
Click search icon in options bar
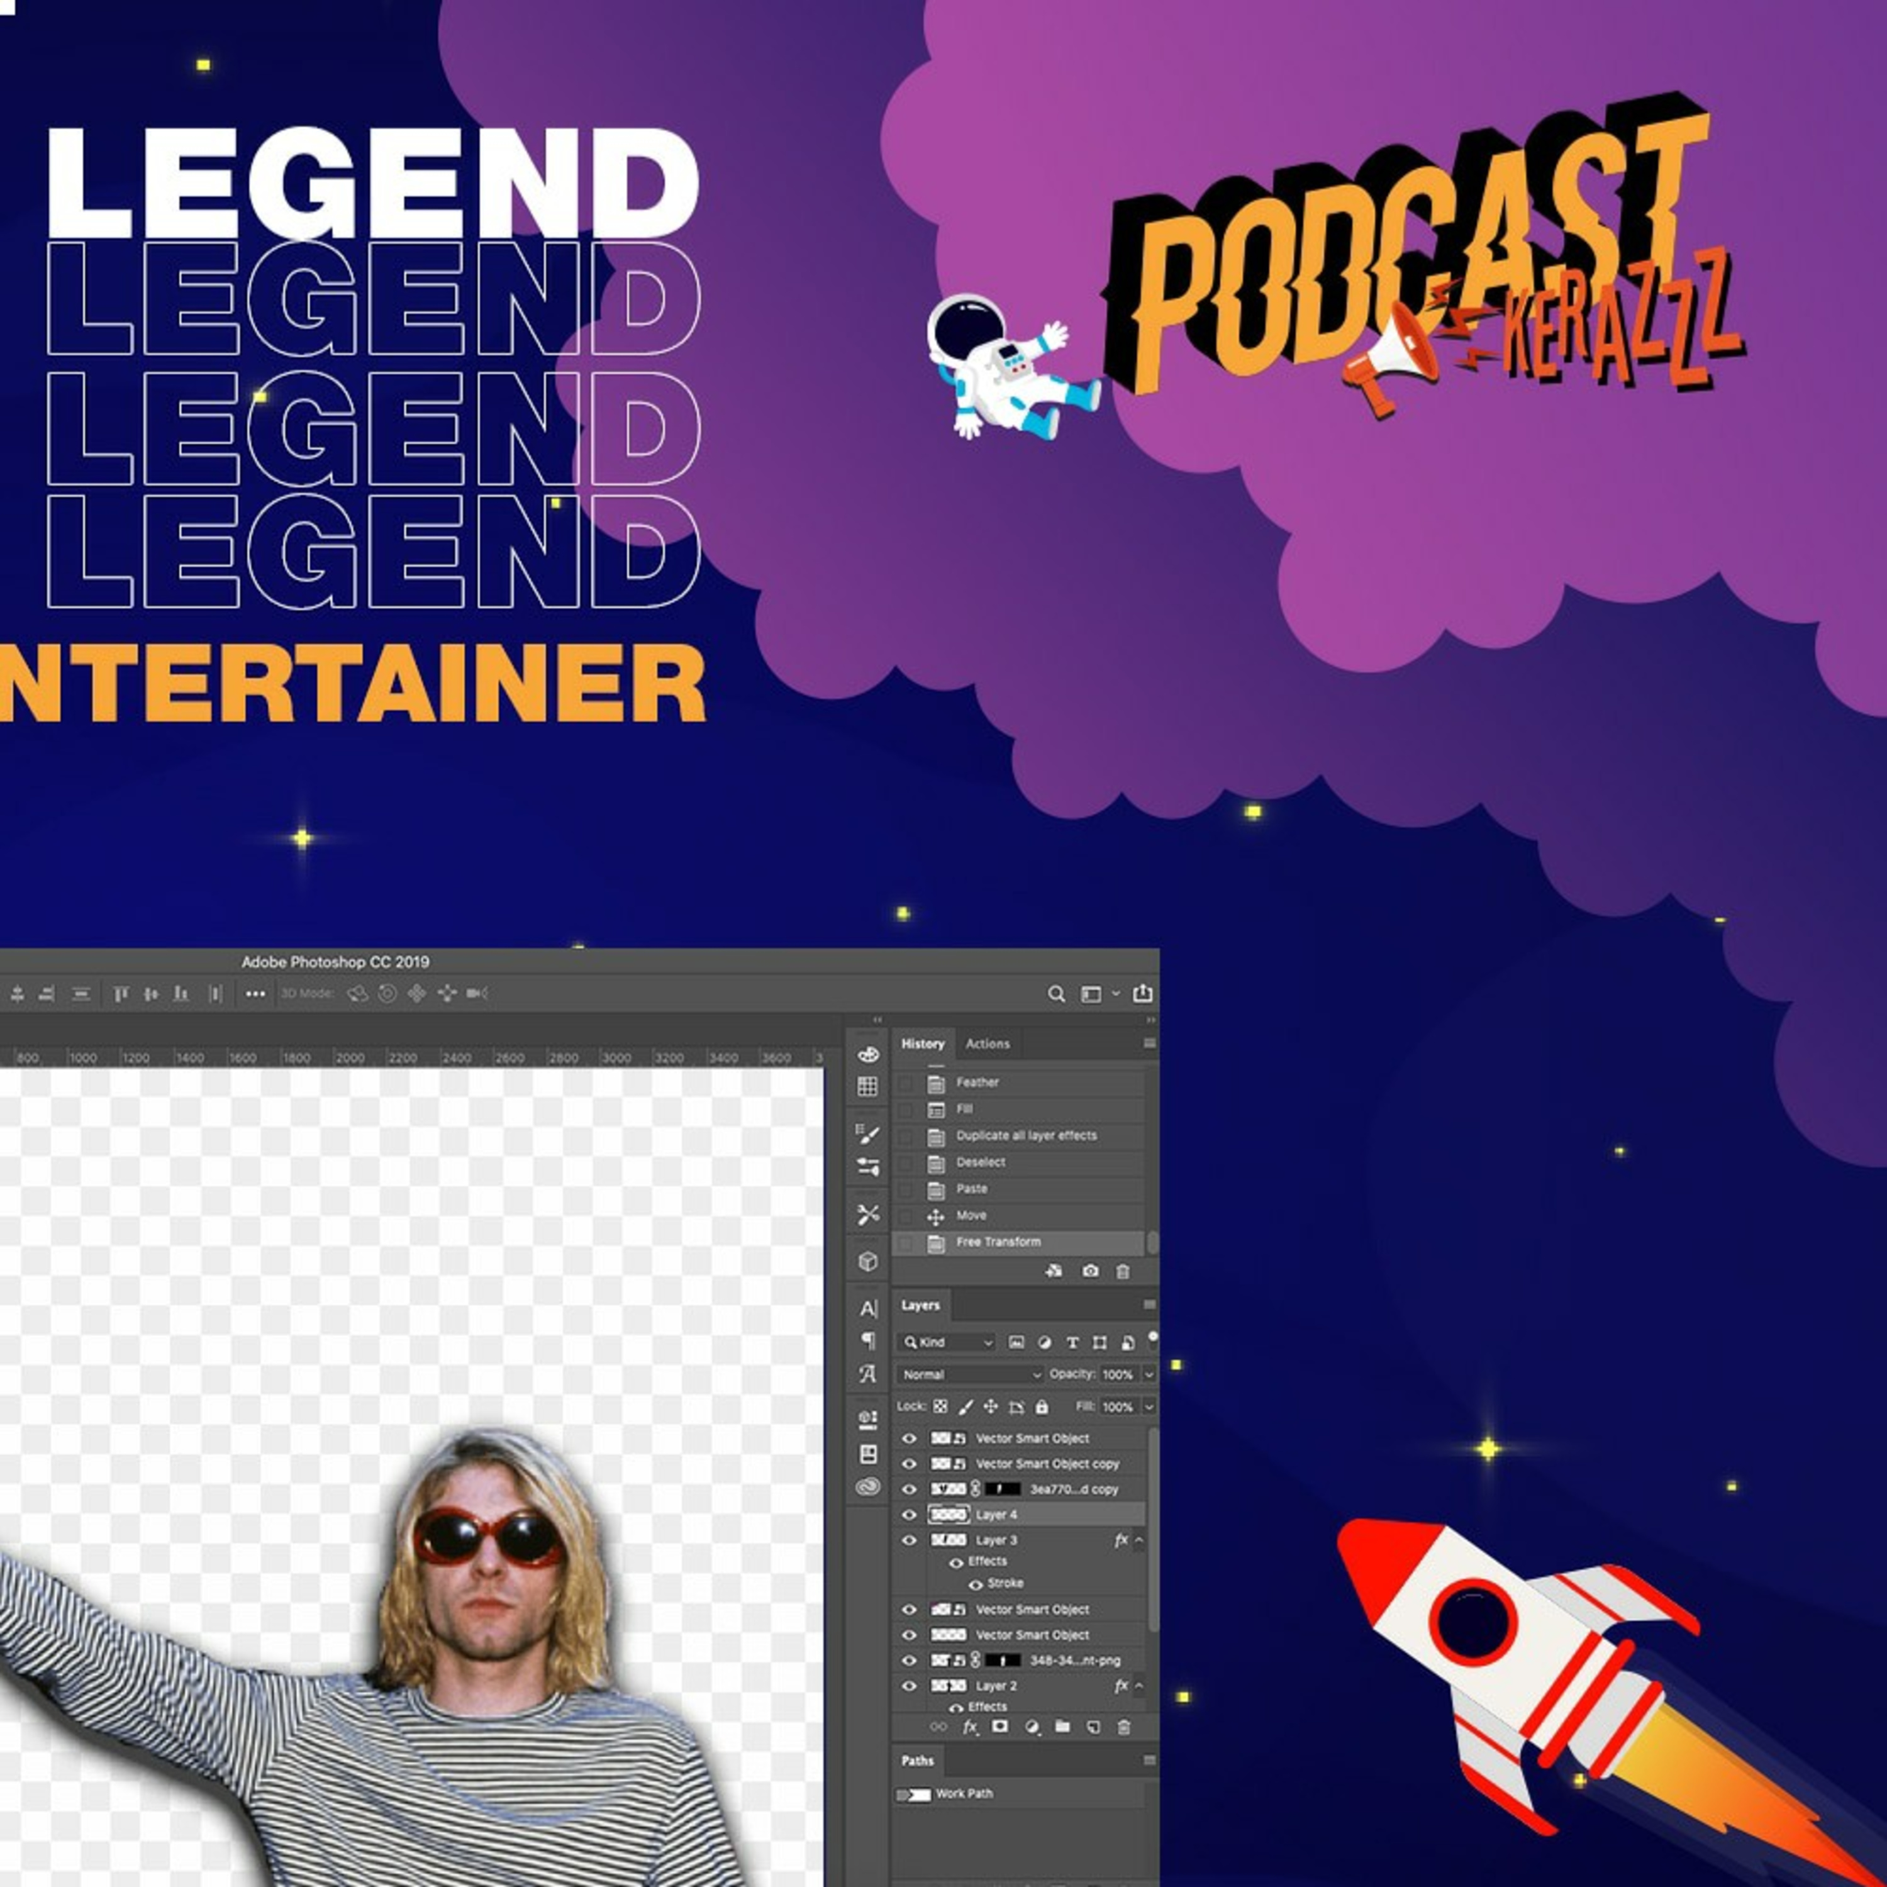pos(1056,993)
